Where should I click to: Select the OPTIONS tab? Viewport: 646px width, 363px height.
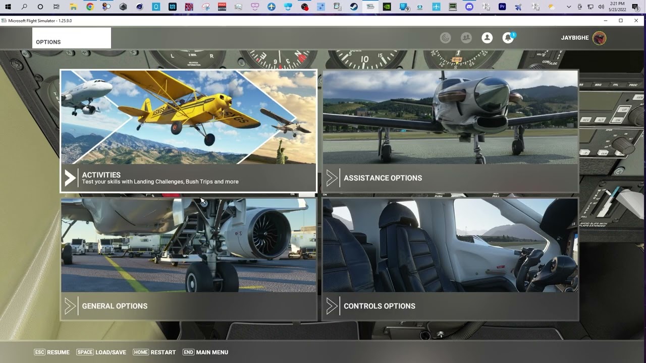[72, 38]
